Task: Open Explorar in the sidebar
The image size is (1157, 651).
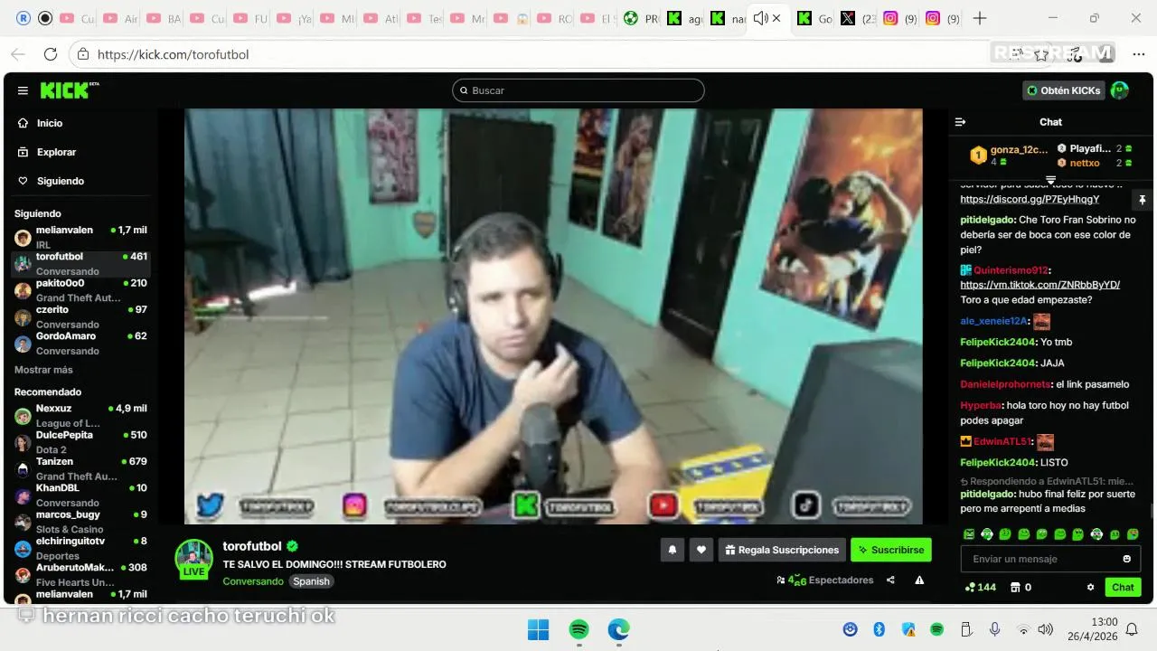Action: 56,152
